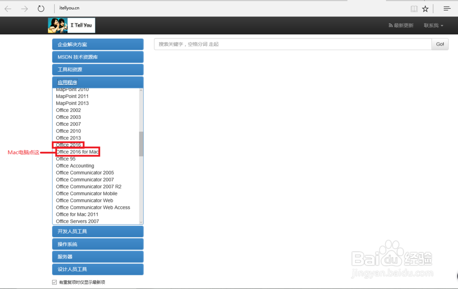Expand the 工具和资源 category
Screen dimensions: 458x289
[x=98, y=70]
